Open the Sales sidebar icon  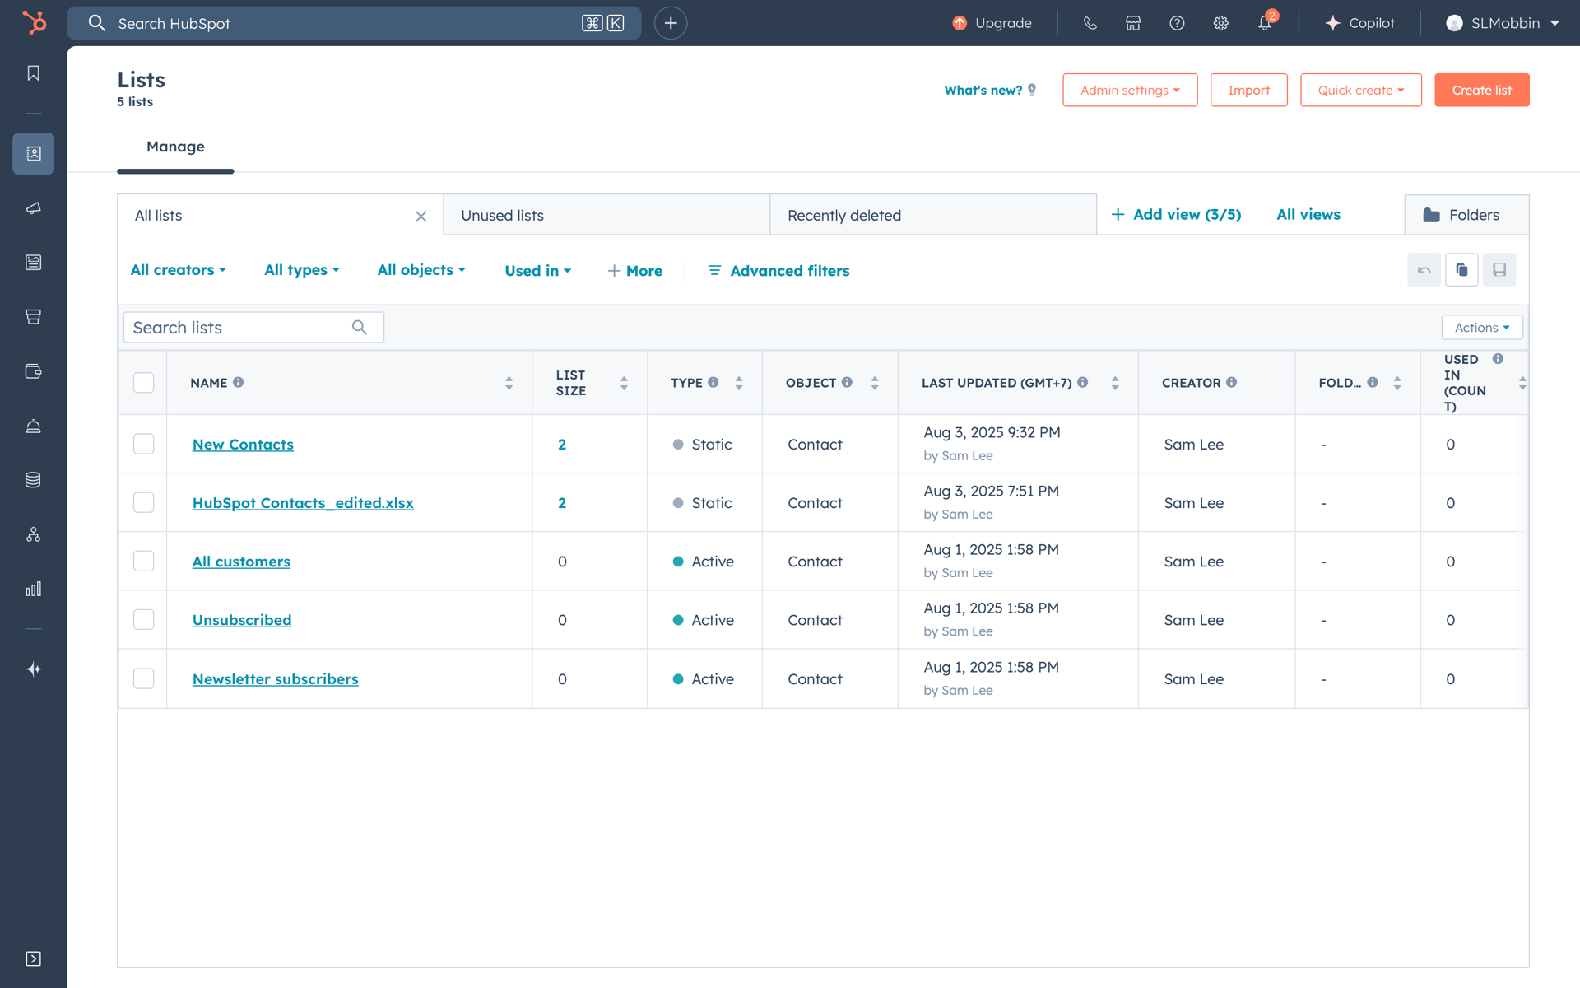click(34, 317)
